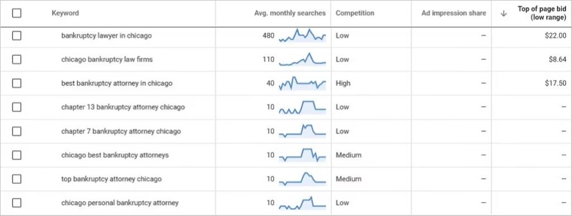Image resolution: width=572 pixels, height=216 pixels.
Task: Sort by Avg. monthly searches column header
Action: 290,13
